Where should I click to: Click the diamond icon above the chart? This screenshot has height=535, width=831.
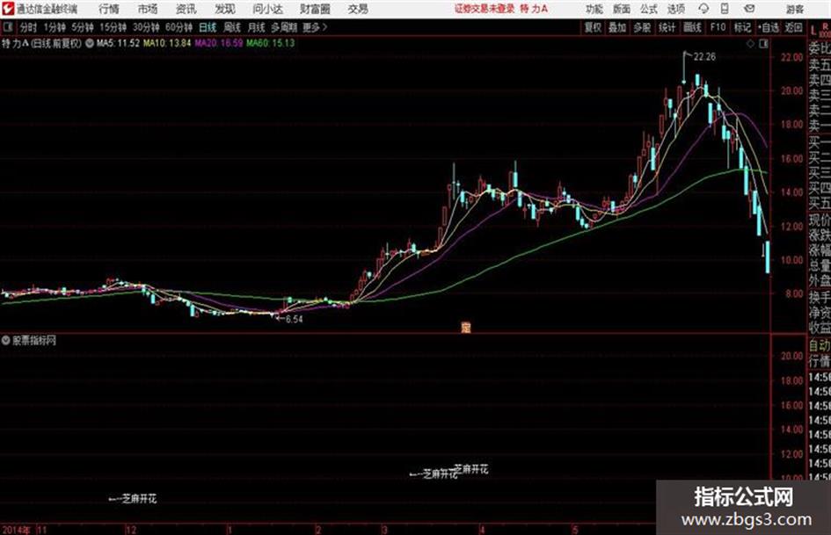click(750, 44)
